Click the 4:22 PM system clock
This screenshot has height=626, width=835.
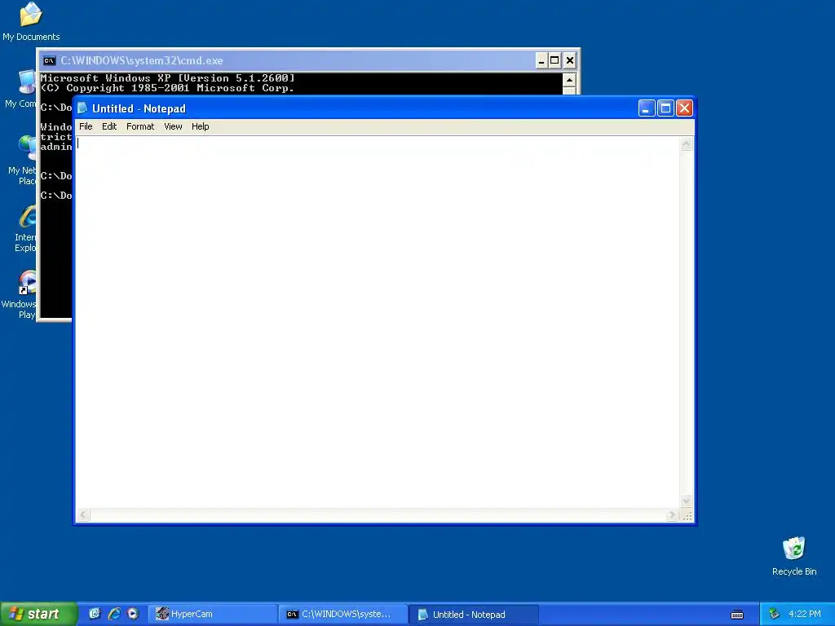click(805, 614)
